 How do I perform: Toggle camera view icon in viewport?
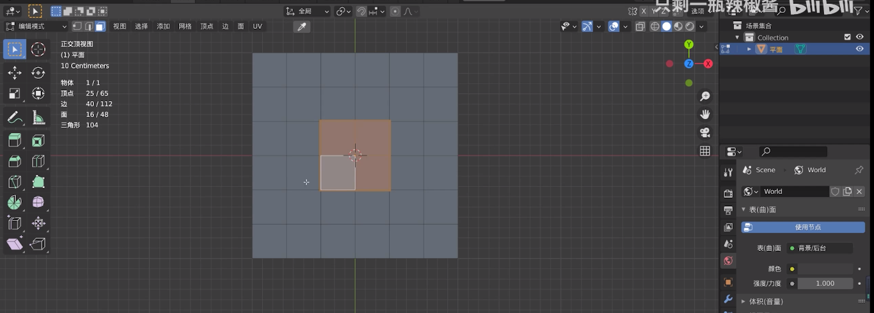click(705, 132)
